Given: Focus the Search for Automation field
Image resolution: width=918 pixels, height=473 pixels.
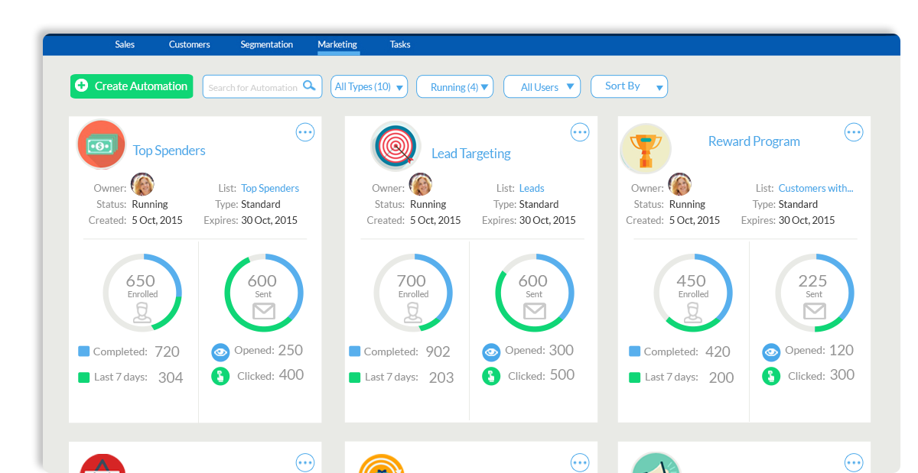Looking at the screenshot, I should point(262,86).
